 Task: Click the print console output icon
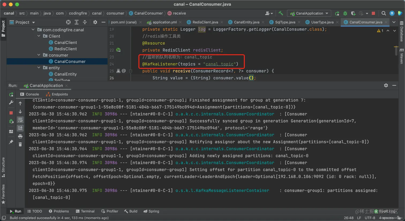coord(20,136)
